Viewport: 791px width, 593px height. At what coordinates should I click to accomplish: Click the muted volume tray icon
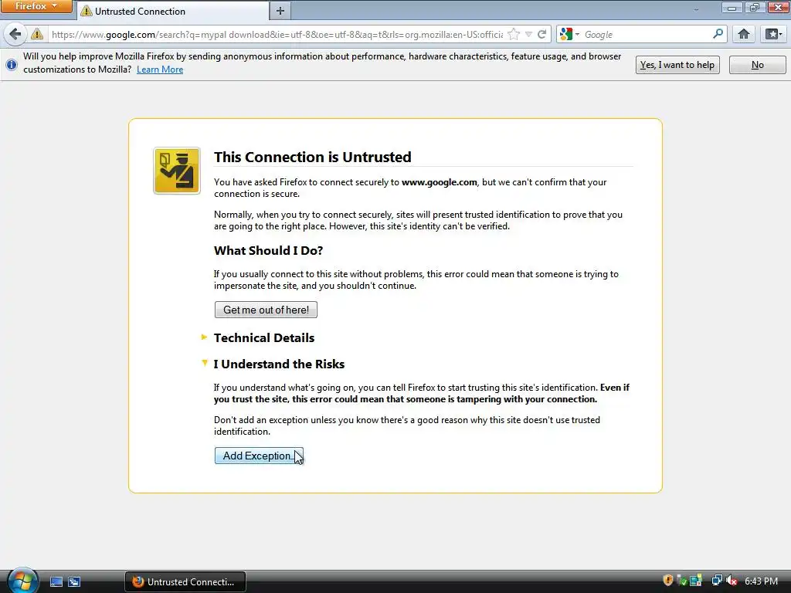coord(732,581)
